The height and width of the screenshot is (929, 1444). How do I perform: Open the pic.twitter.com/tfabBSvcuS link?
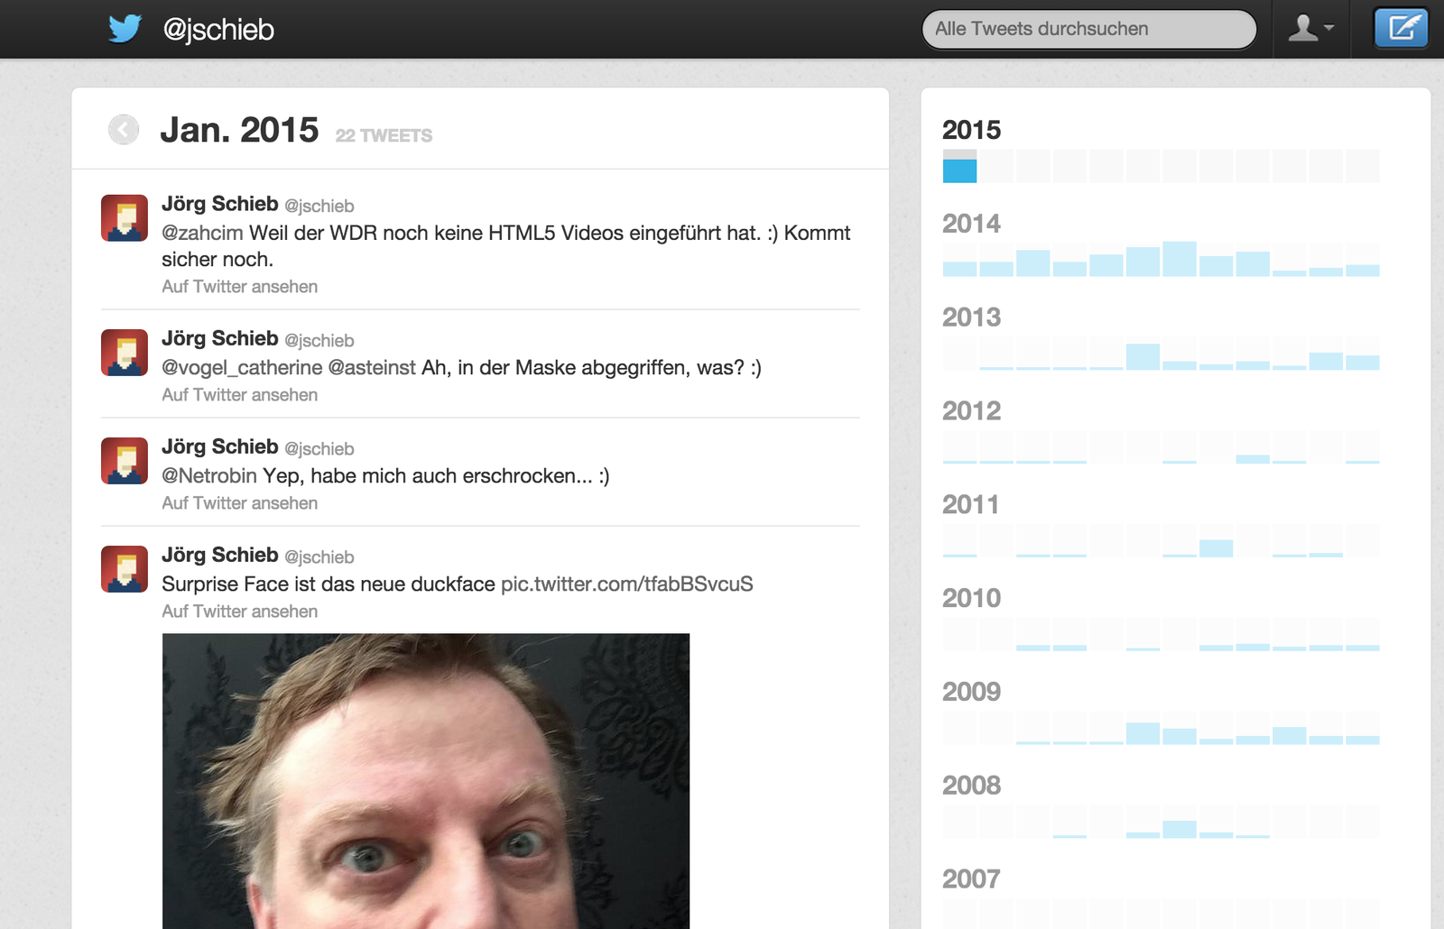click(x=627, y=584)
